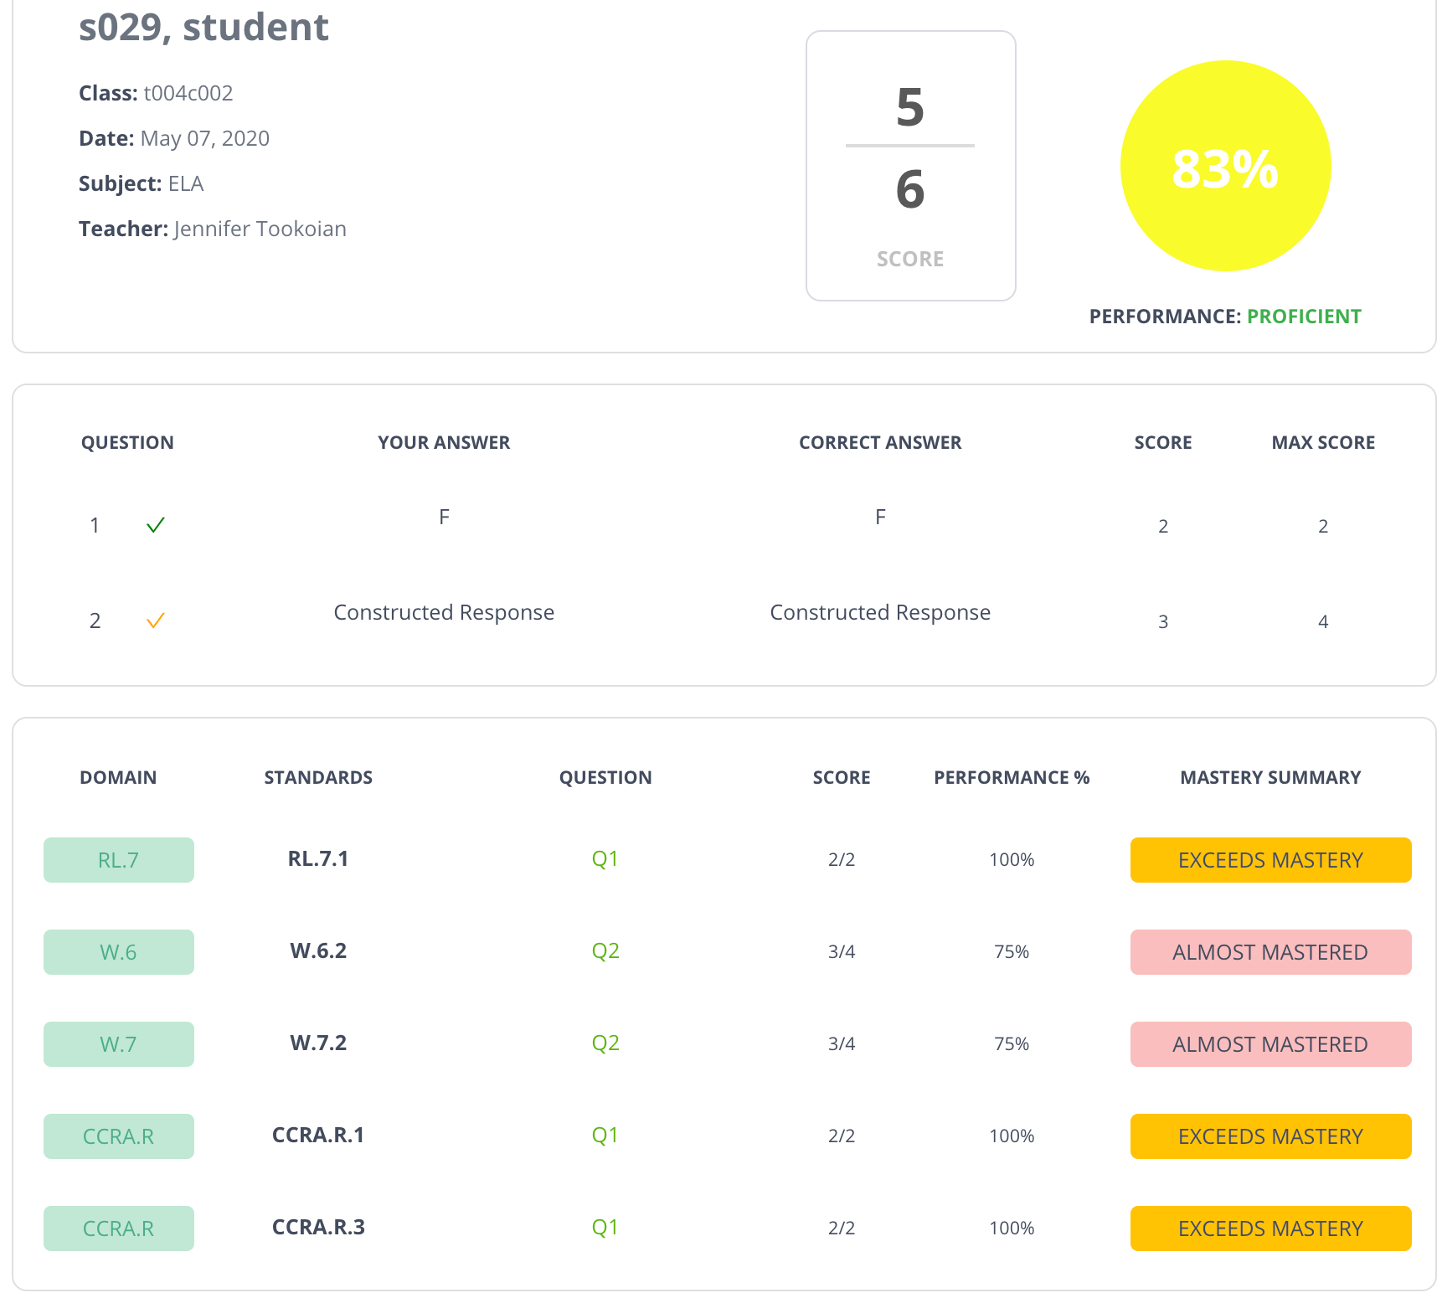Click 'Constructed Response' under Your Answer
This screenshot has width=1442, height=1298.
pyautogui.click(x=444, y=612)
